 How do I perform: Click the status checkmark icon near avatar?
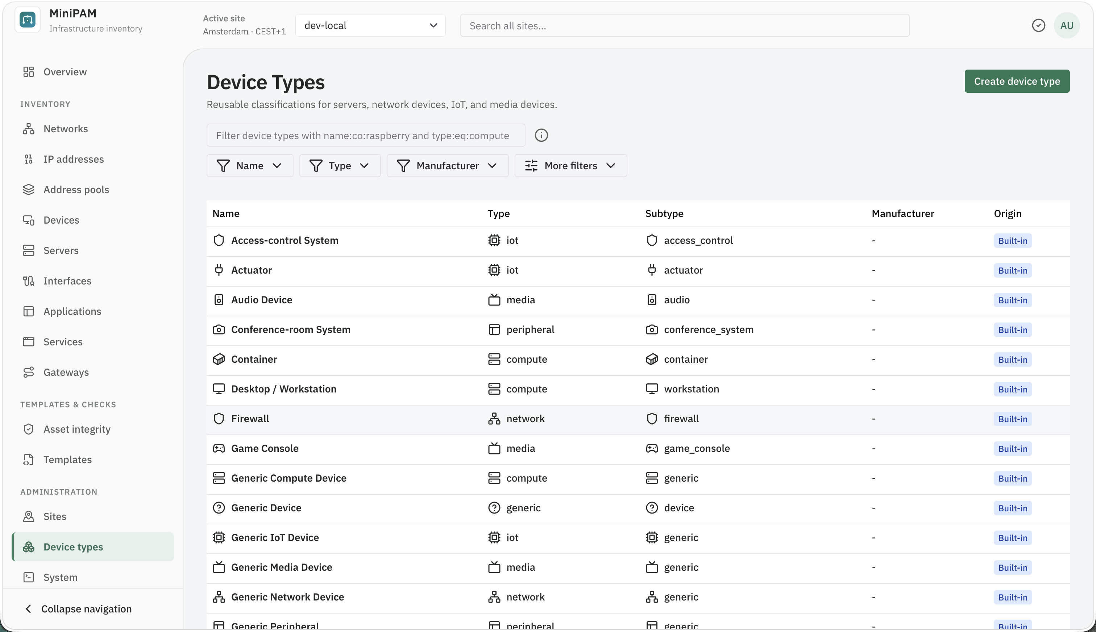(1038, 26)
